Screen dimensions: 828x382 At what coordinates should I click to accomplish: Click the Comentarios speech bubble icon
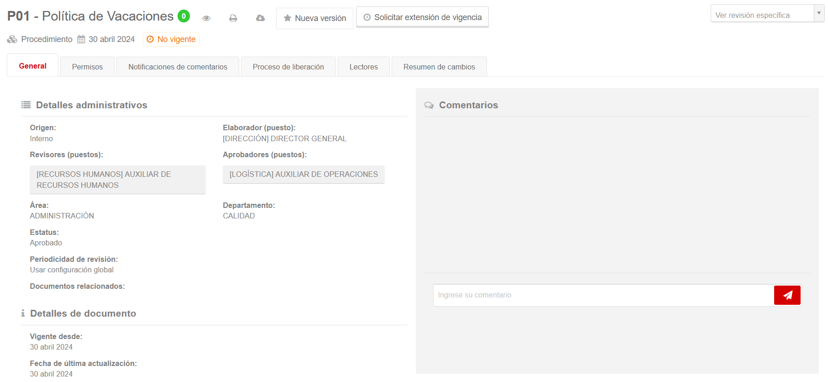pyautogui.click(x=429, y=105)
